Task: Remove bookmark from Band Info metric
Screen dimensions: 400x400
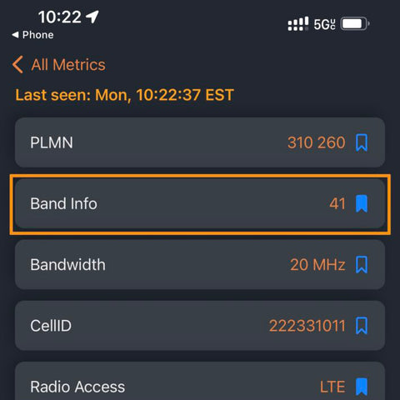Action: [x=362, y=203]
